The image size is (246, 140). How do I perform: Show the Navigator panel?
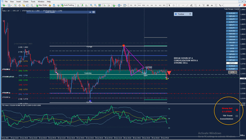[24, 5]
